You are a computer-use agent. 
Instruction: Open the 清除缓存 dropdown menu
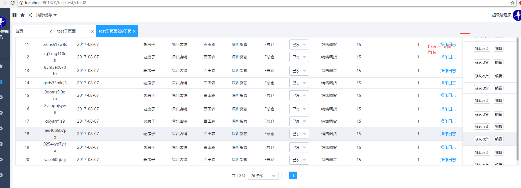click(47, 15)
